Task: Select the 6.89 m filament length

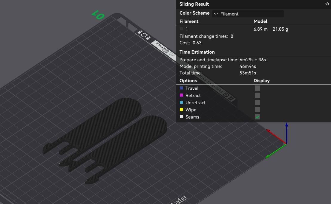Action: tap(260, 29)
